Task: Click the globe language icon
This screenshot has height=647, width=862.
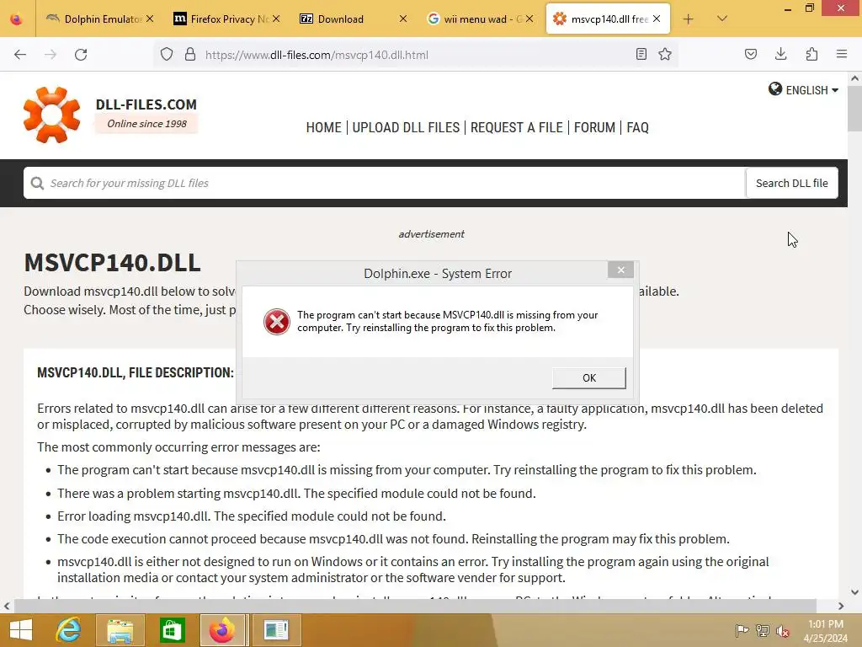Action: coord(775,89)
